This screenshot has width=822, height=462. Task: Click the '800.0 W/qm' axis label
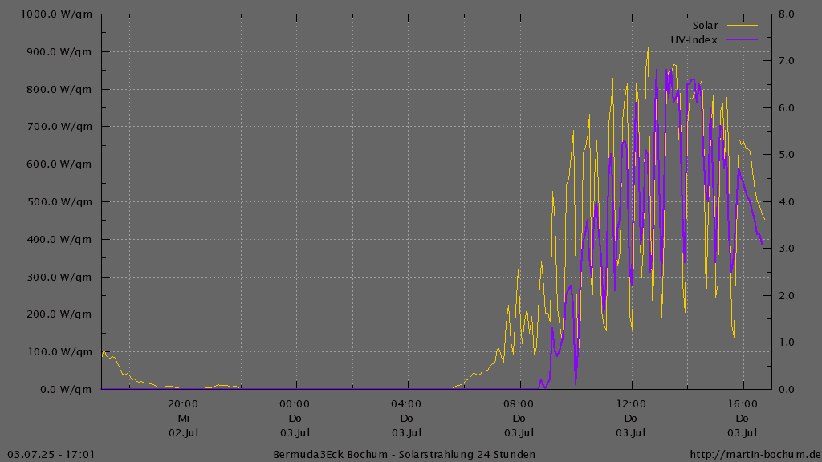[x=59, y=90]
